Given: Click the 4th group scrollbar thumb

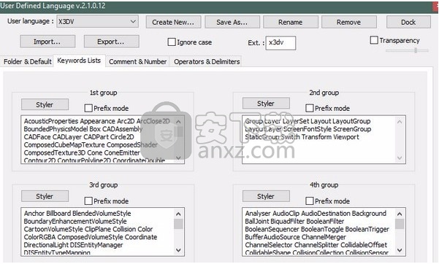Looking at the screenshot, I should click(400, 224).
